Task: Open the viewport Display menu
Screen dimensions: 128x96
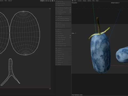Action: point(85,1)
